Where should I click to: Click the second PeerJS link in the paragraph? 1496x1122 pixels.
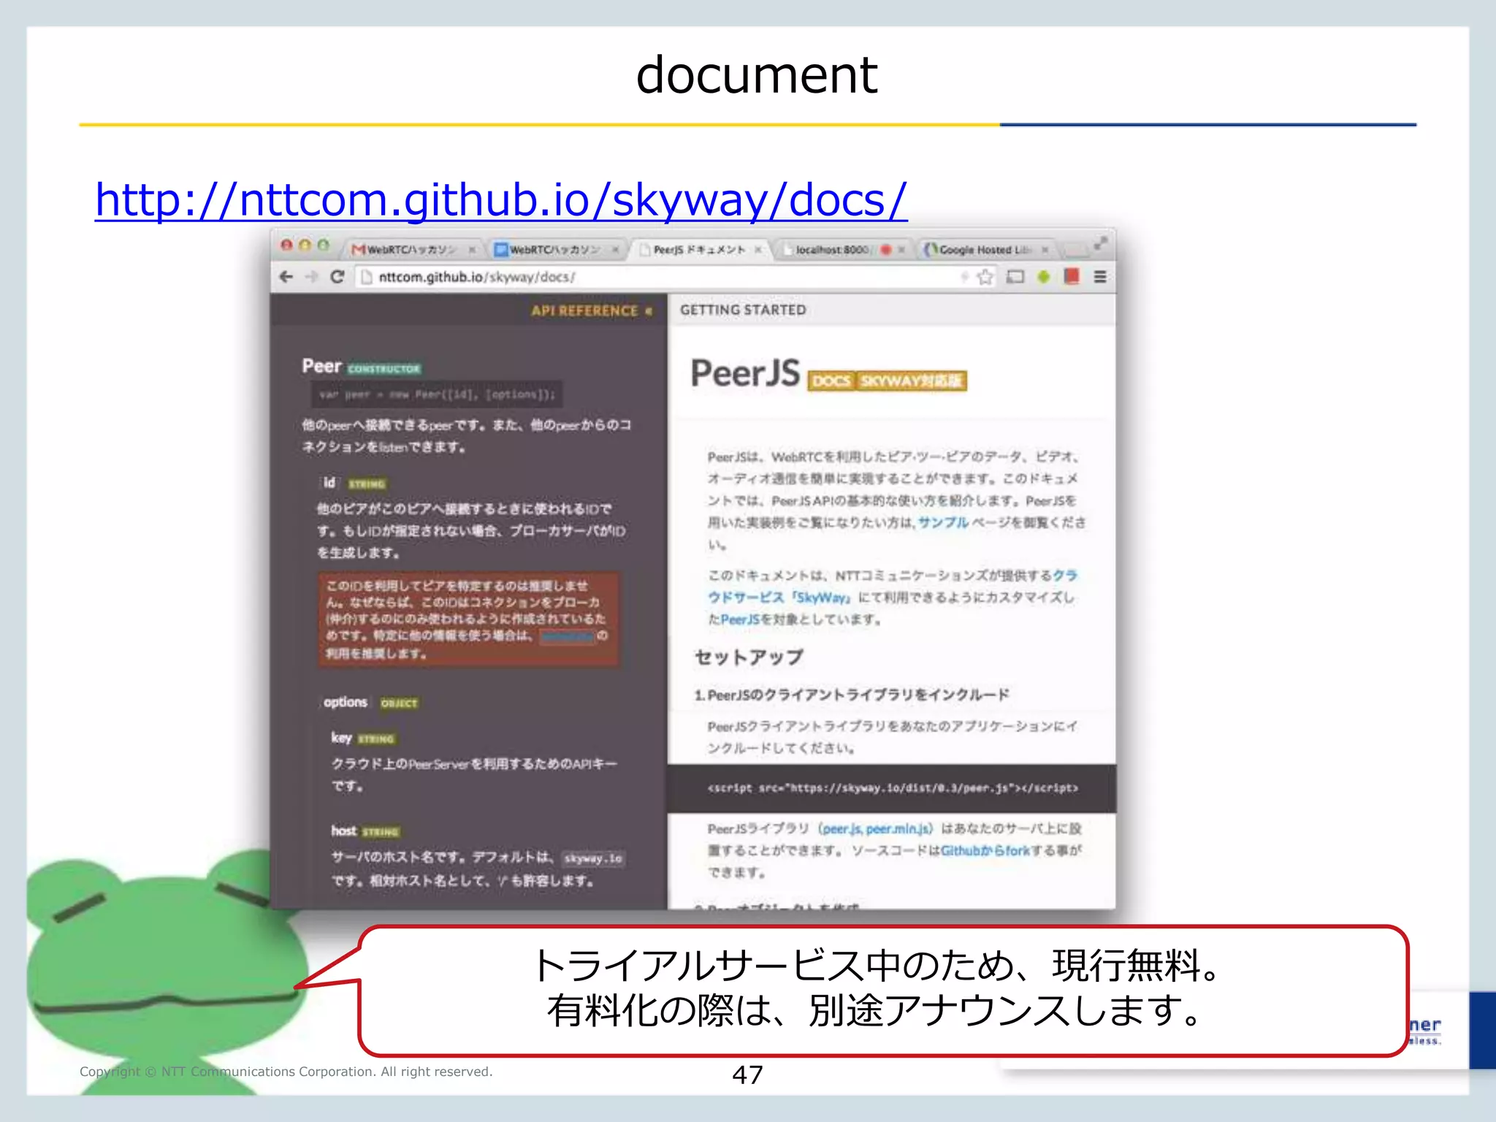(739, 619)
